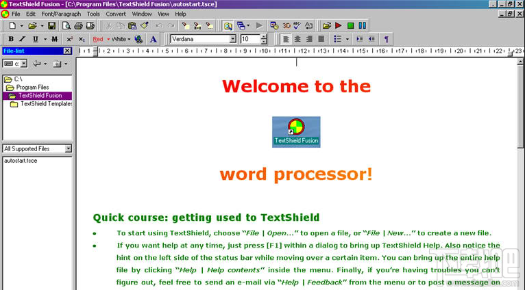Select the format painter brush icon

click(145, 26)
